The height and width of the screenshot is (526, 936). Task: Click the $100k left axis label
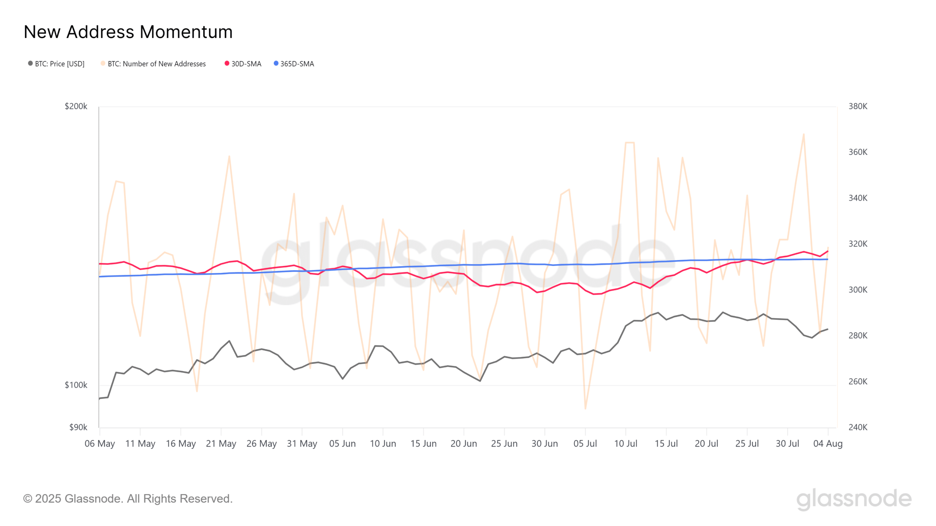pyautogui.click(x=76, y=385)
